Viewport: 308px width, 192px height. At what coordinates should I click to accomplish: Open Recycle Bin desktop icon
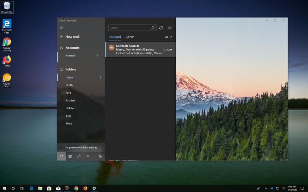click(7, 7)
